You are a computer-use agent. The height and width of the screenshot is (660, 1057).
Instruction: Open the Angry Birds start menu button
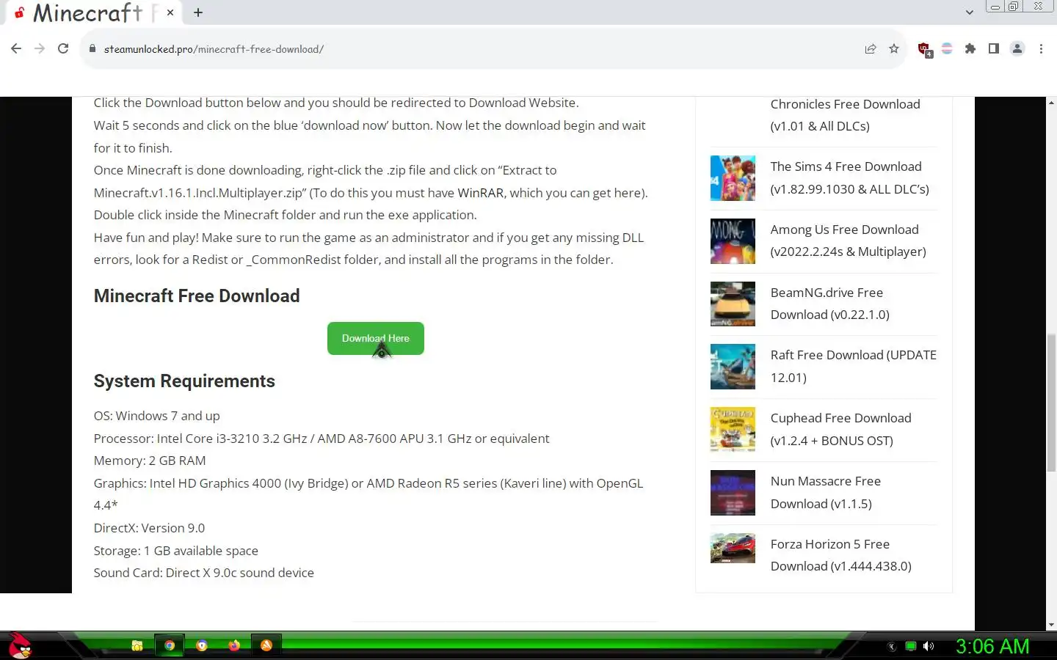(20, 645)
